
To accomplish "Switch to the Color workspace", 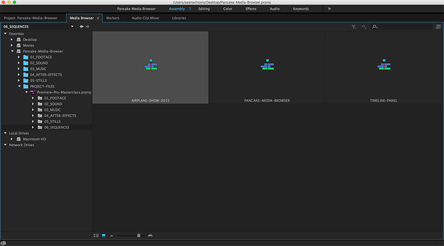I will coord(227,9).
